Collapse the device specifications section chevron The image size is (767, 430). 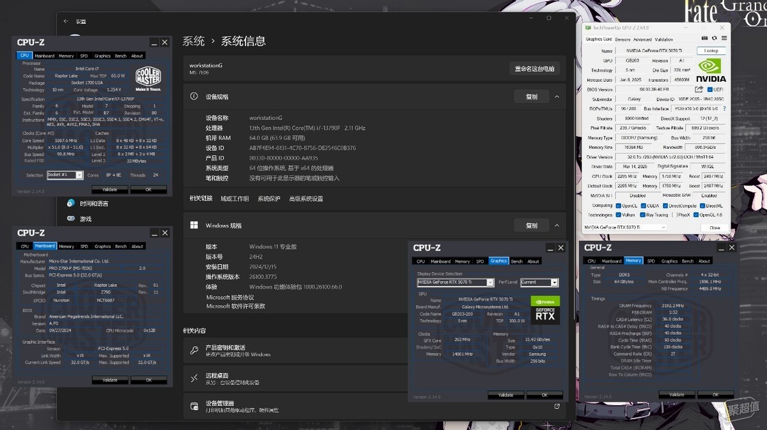(x=557, y=97)
